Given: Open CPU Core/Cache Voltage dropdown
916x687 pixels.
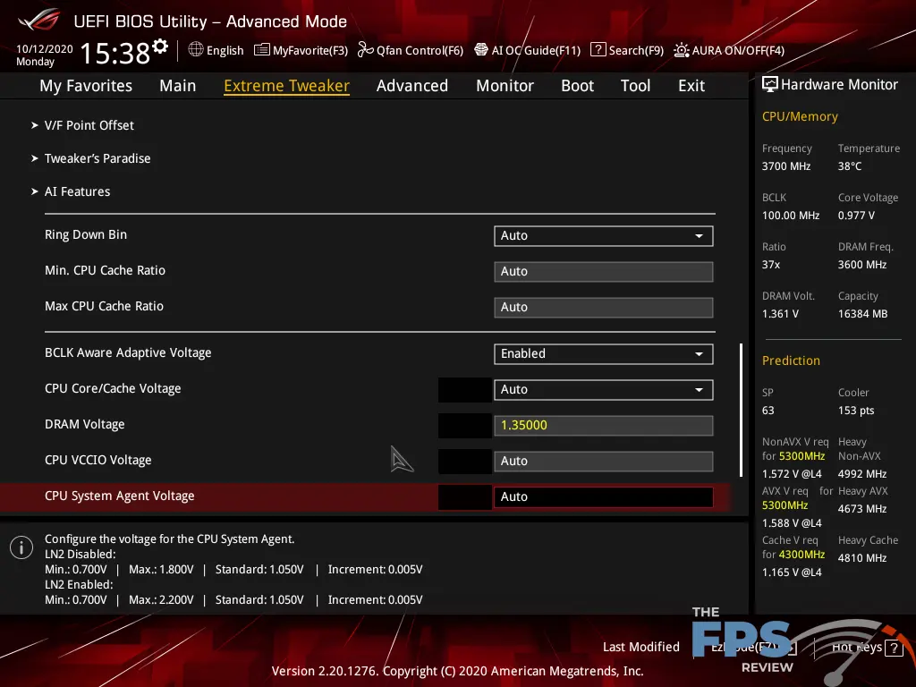Looking at the screenshot, I should [x=604, y=390].
